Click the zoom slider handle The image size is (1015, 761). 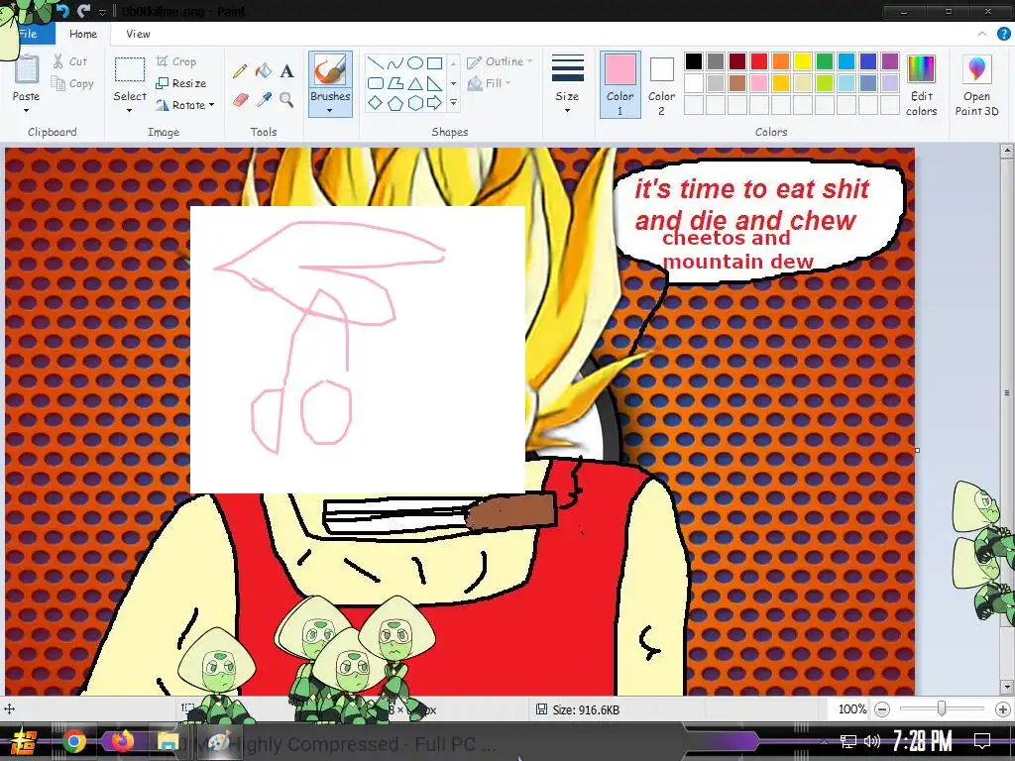click(x=942, y=709)
